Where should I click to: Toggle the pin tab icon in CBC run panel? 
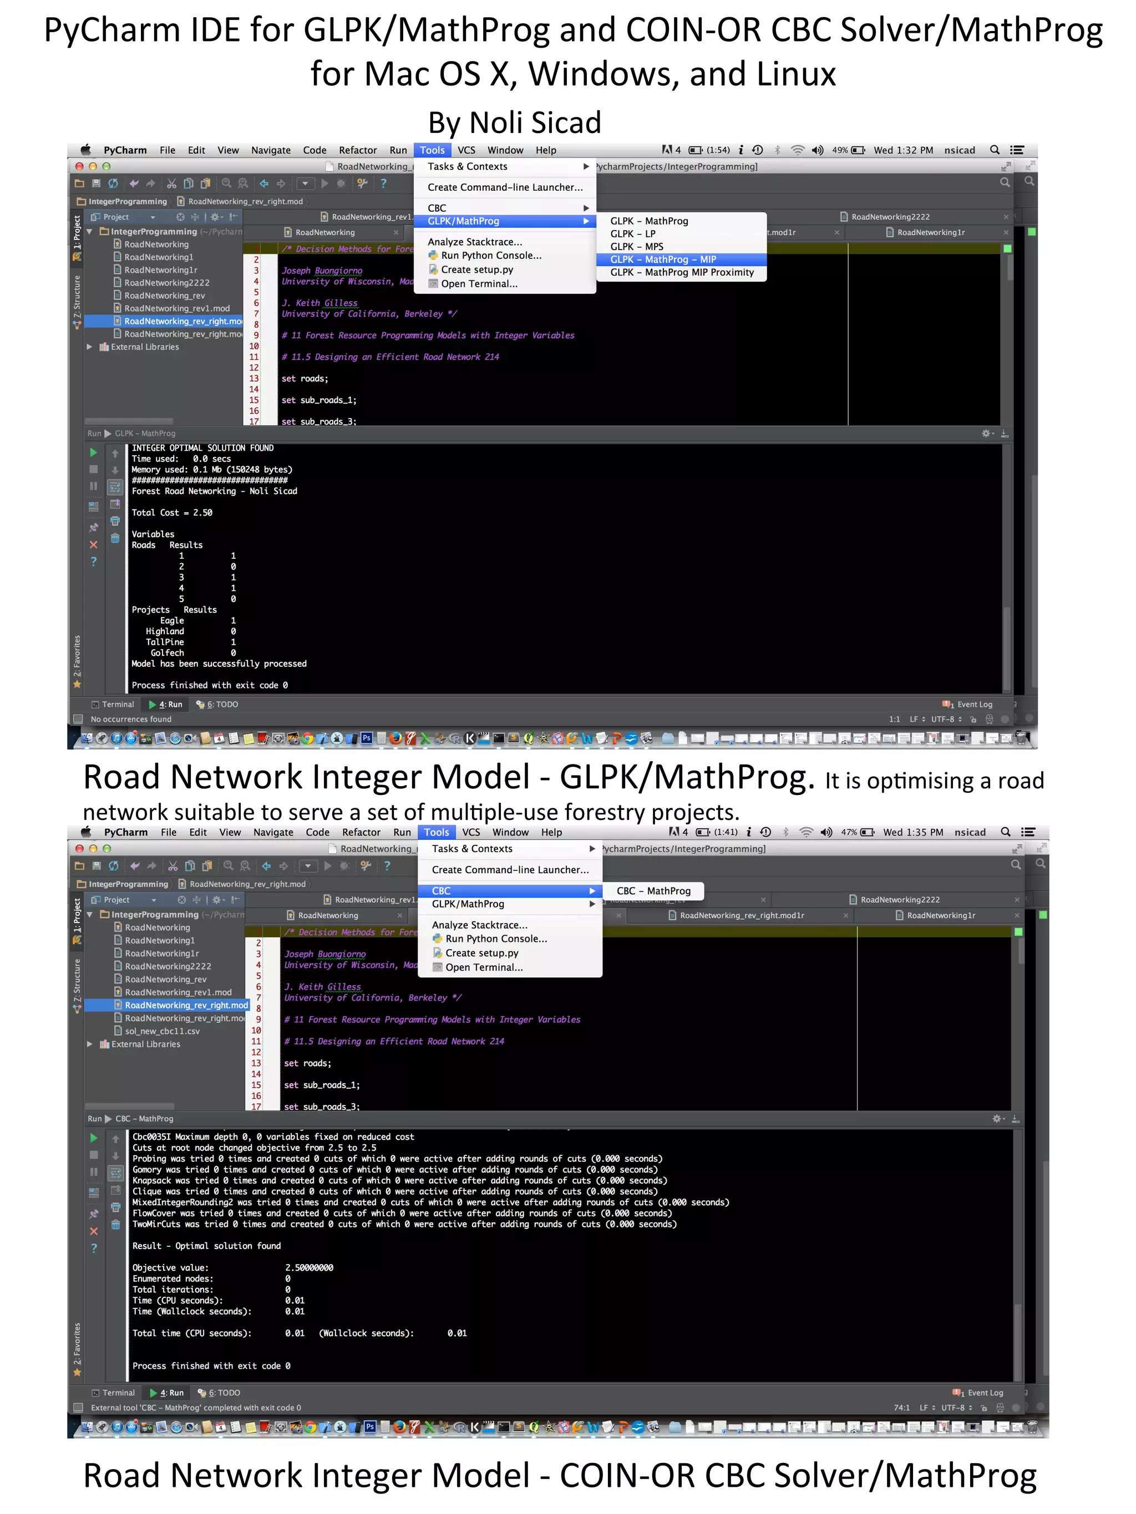pos(94,1214)
